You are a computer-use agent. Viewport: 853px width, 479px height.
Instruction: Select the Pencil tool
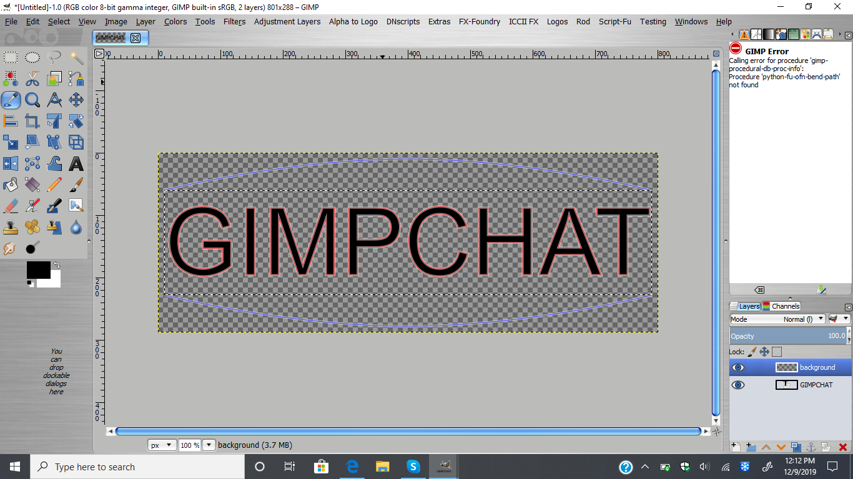pos(54,185)
